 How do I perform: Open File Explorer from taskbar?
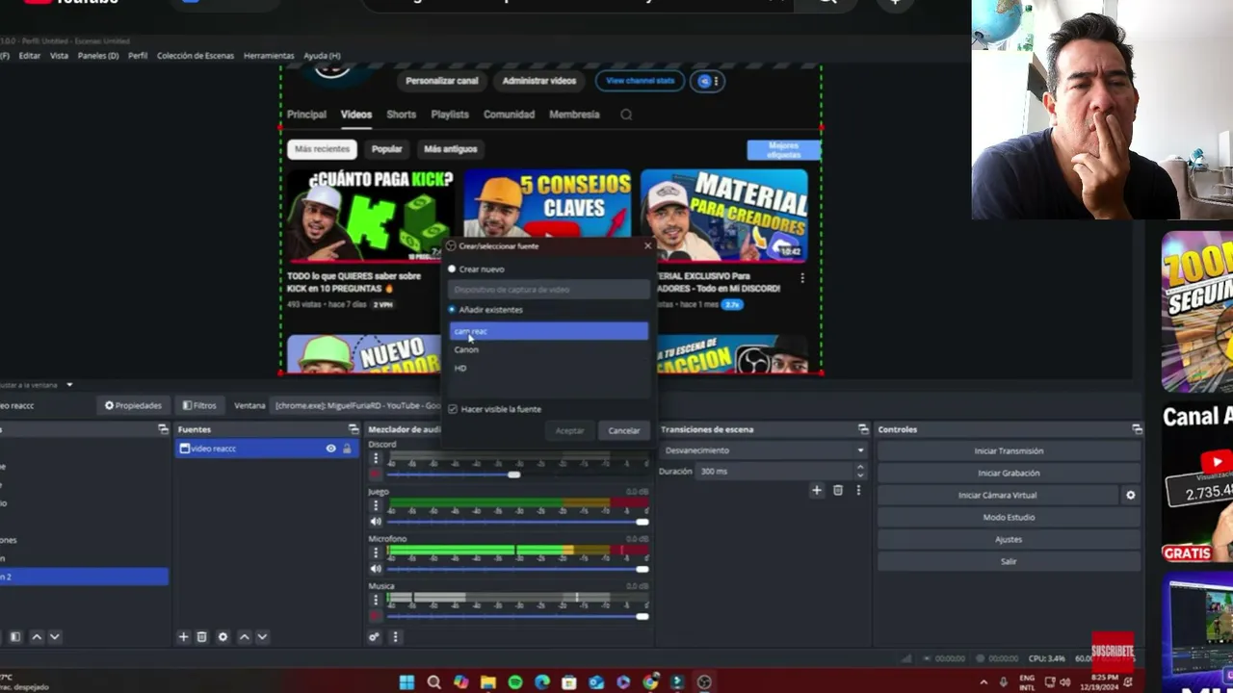487,682
